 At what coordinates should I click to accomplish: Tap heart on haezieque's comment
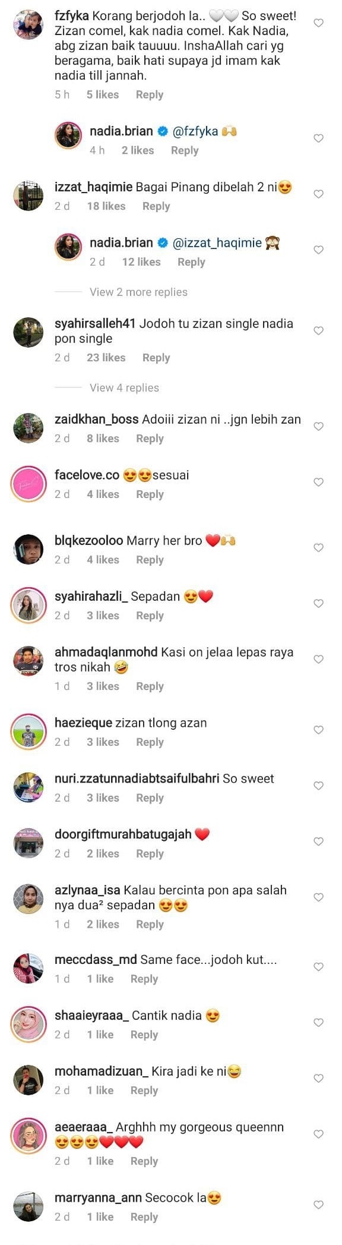point(318,730)
